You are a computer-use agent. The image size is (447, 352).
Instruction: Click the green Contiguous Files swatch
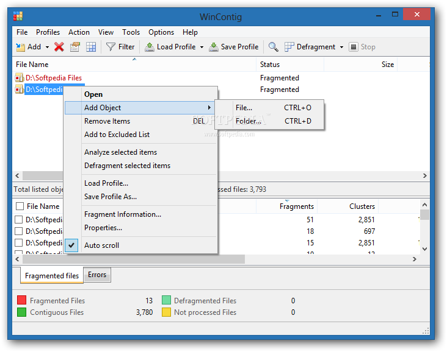click(21, 312)
